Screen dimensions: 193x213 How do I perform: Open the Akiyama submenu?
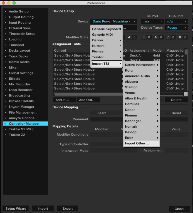[x=141, y=82]
